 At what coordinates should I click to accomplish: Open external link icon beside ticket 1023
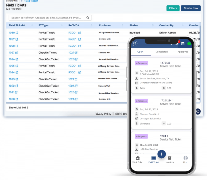pos(17,79)
